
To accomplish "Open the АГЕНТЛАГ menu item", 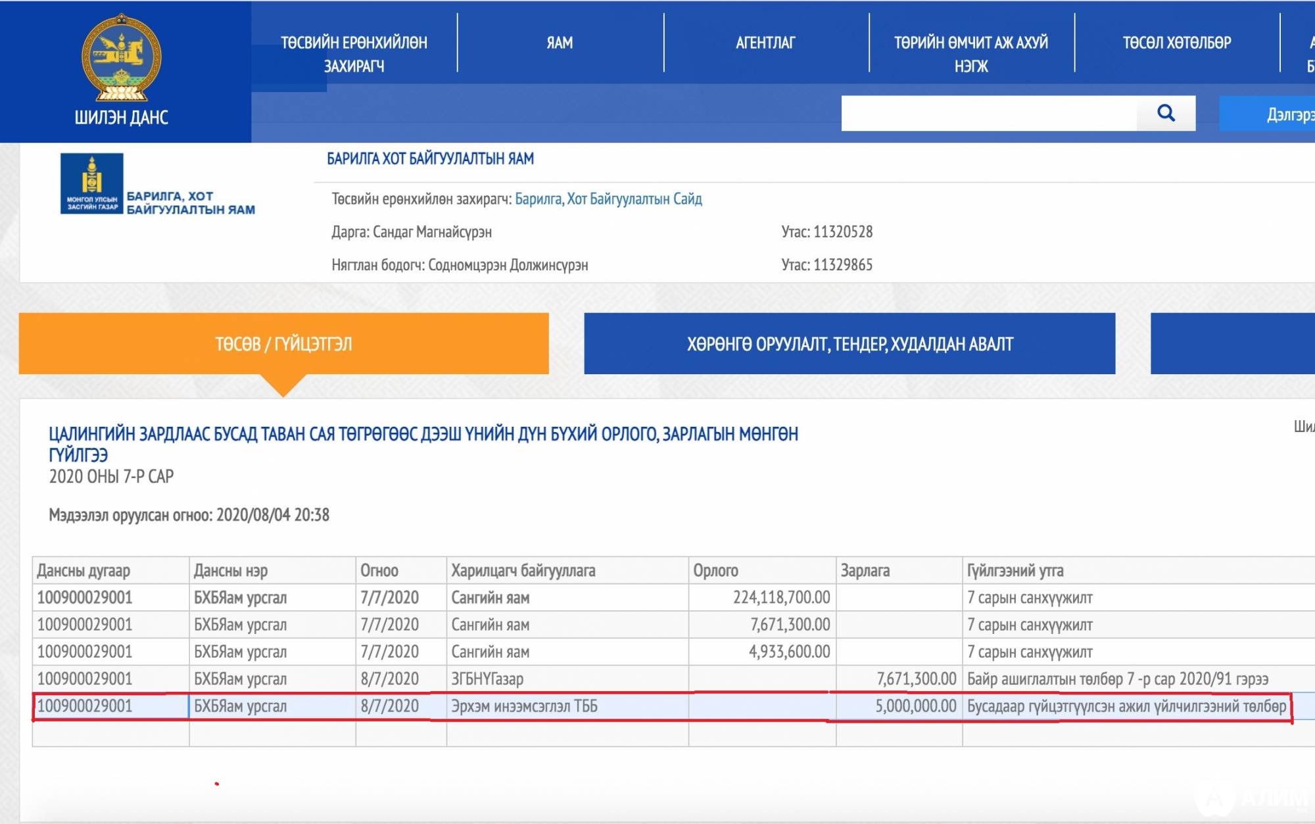I will point(765,43).
